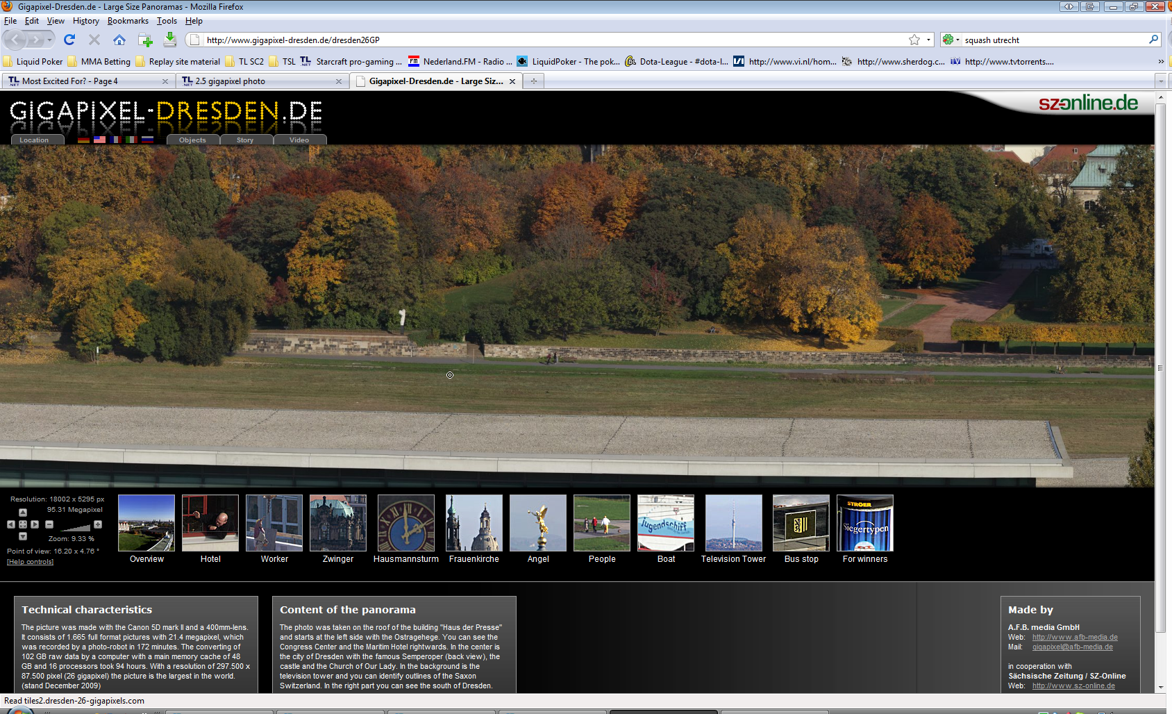Open the Liquid Poker bookmark folder
This screenshot has width=1172, height=714.
(33, 61)
